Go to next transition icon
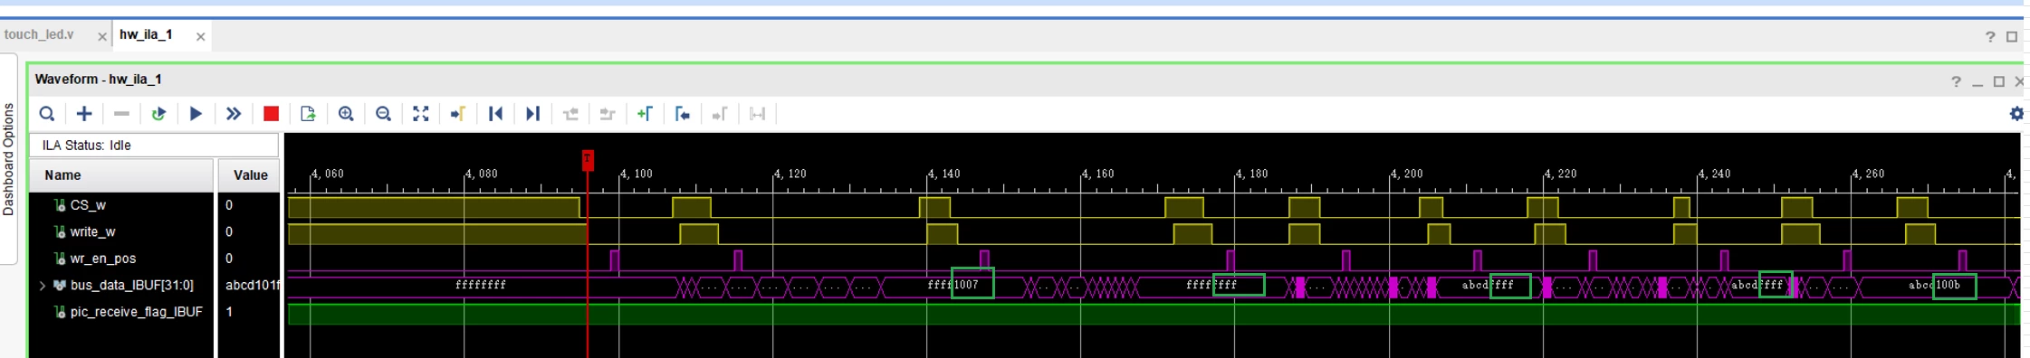This screenshot has height=358, width=2030. coord(608,114)
